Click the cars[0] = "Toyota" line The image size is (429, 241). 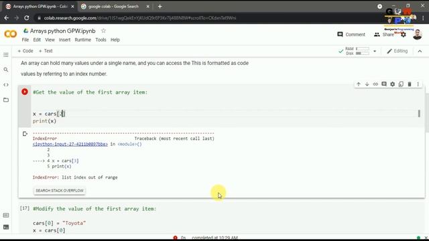point(60,223)
